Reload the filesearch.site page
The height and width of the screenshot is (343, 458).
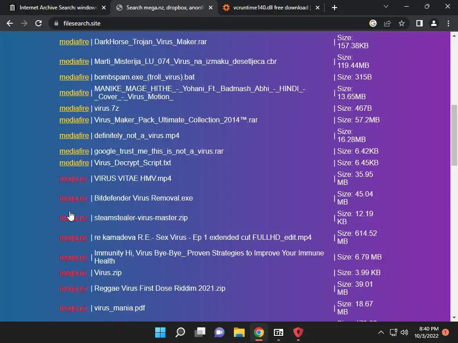pyautogui.click(x=38, y=23)
